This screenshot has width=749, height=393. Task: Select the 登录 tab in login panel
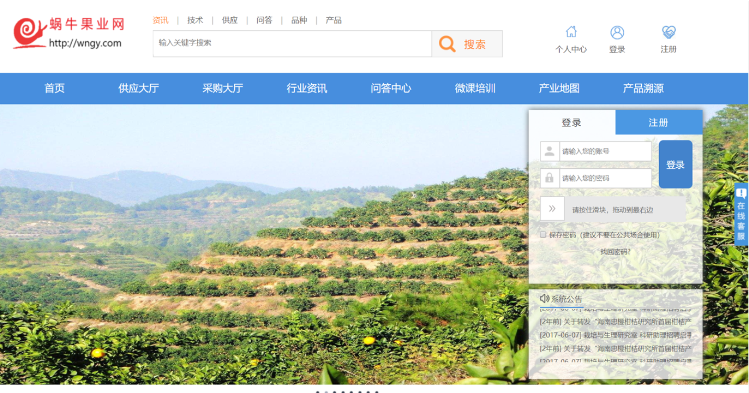click(x=571, y=122)
